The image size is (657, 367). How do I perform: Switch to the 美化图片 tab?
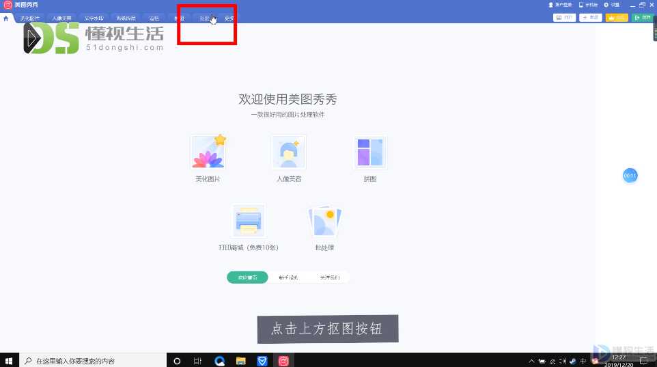[x=30, y=18]
